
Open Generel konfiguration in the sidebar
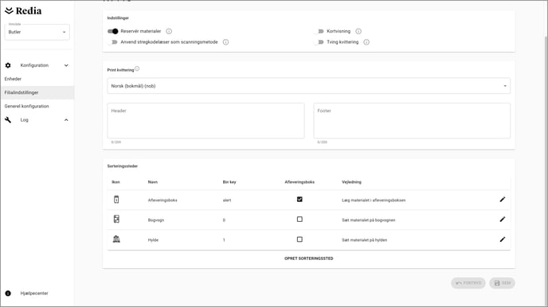click(x=26, y=106)
